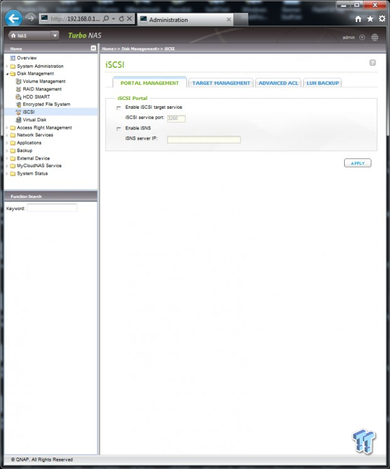This screenshot has width=390, height=469.
Task: Open HDD SMART tree item
Action: 36,97
